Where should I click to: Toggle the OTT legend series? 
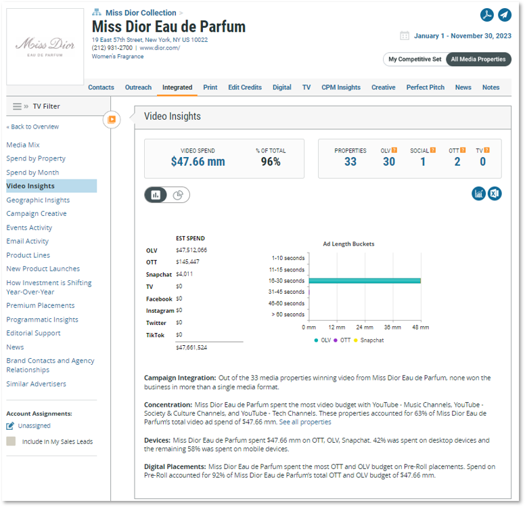342,340
